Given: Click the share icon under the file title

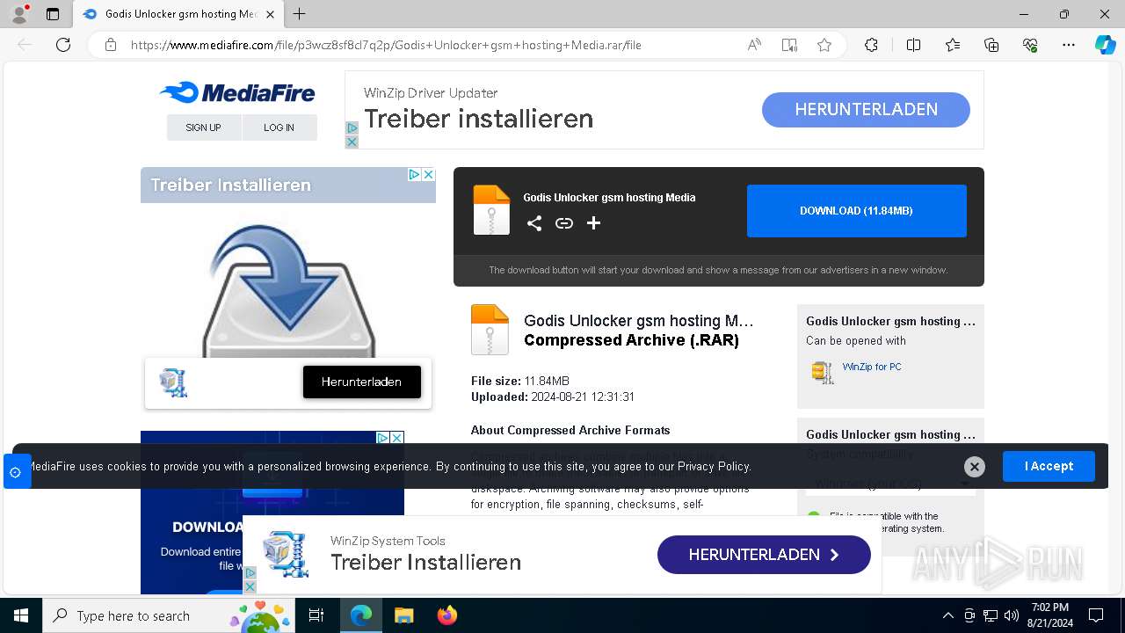Looking at the screenshot, I should coord(534,223).
